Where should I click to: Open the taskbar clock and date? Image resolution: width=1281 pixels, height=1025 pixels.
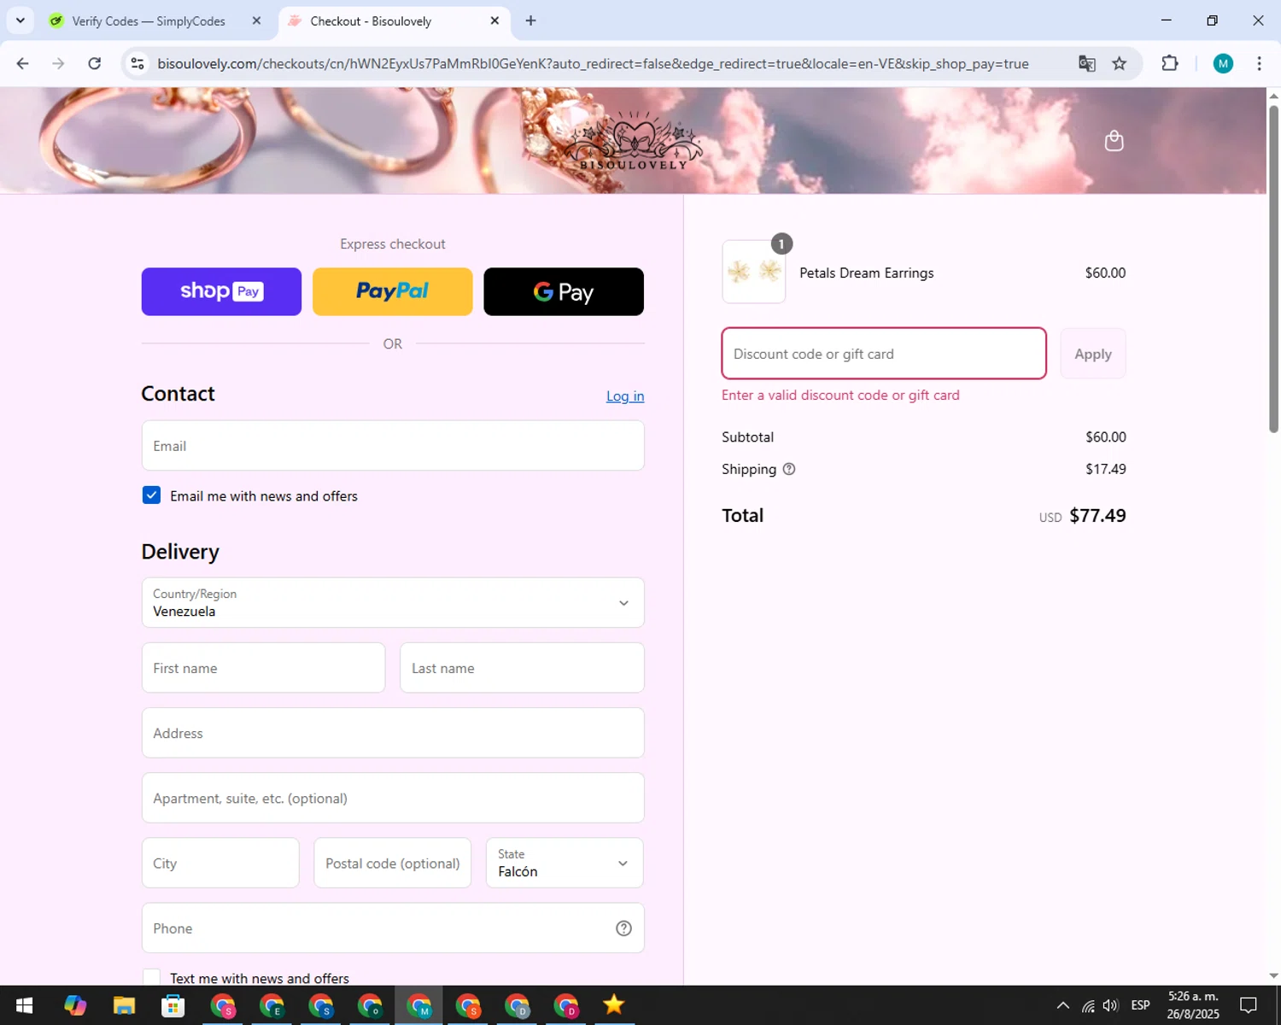pos(1193,1005)
